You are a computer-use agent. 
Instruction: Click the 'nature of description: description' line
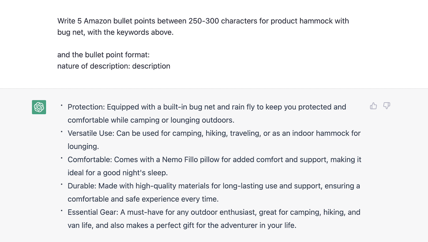[114, 66]
